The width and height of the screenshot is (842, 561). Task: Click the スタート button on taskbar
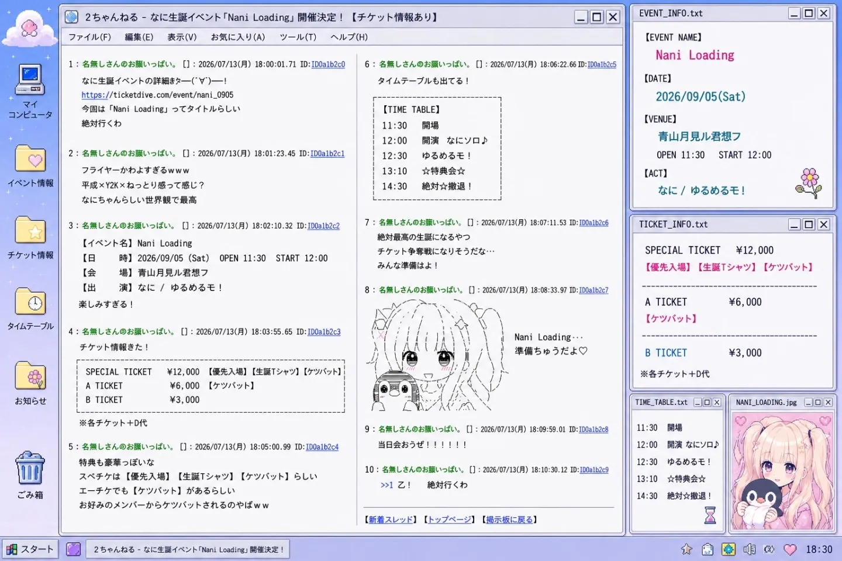(x=30, y=549)
